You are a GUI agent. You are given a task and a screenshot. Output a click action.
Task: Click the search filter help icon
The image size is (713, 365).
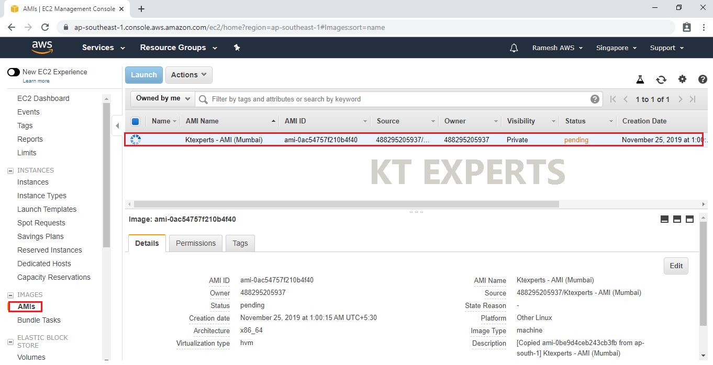(595, 99)
